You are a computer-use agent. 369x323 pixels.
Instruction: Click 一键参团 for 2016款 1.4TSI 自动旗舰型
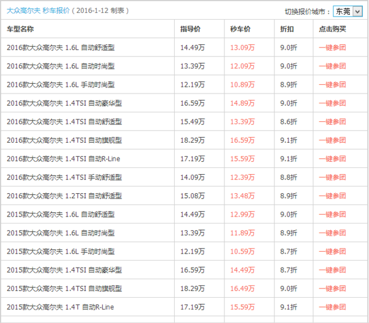(x=332, y=140)
